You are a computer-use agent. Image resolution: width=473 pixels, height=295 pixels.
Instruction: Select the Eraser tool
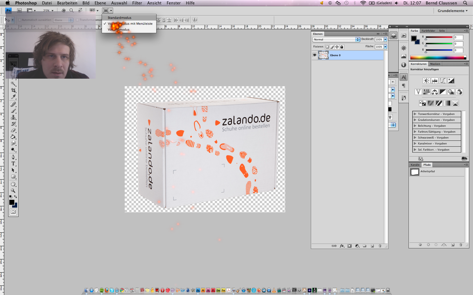coord(13,130)
